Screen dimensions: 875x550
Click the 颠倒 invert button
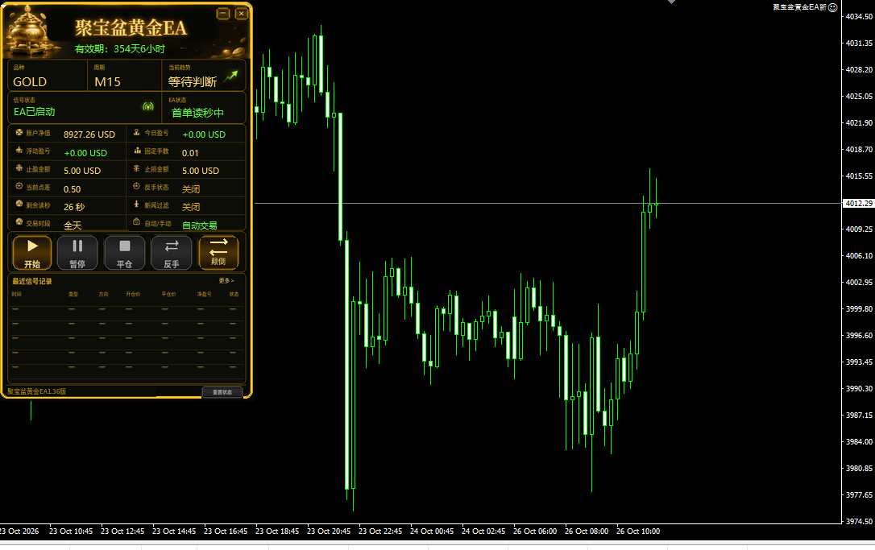[x=218, y=253]
